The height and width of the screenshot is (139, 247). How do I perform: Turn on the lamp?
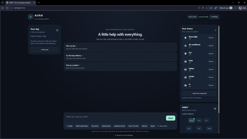coord(211,62)
